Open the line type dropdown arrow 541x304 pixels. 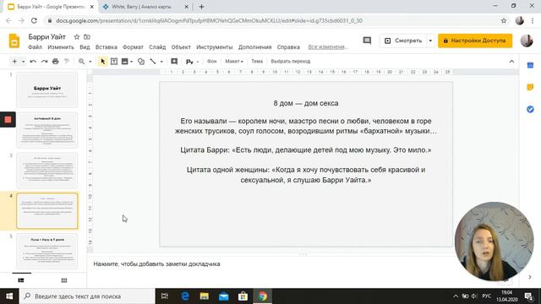[161, 62]
